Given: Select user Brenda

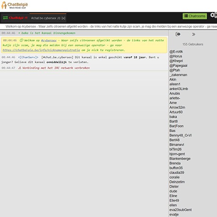Looking at the screenshot, I should pos(175,163).
